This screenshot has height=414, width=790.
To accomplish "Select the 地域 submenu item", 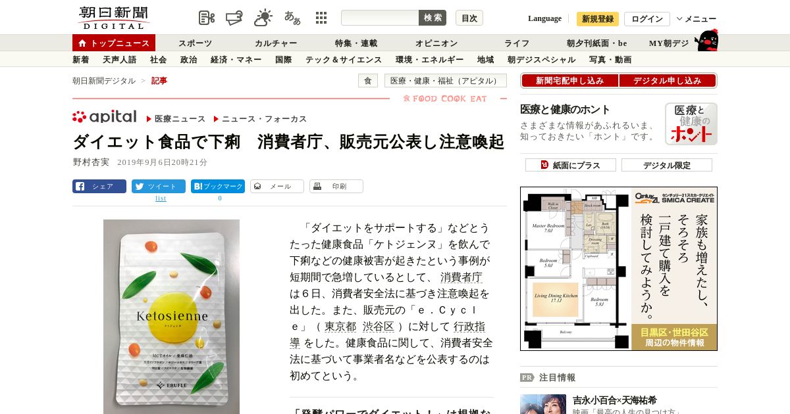I will coord(486,60).
